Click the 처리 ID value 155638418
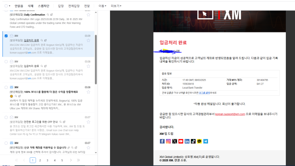295x166 pixels. 188,84
